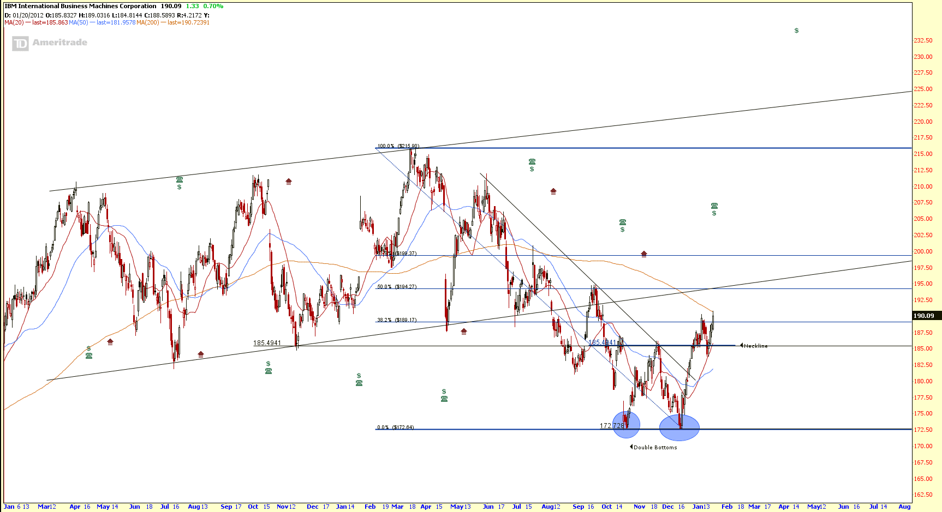Image resolution: width=942 pixels, height=512 pixels.
Task: Click the Neckline annotation text
Action: pos(756,346)
